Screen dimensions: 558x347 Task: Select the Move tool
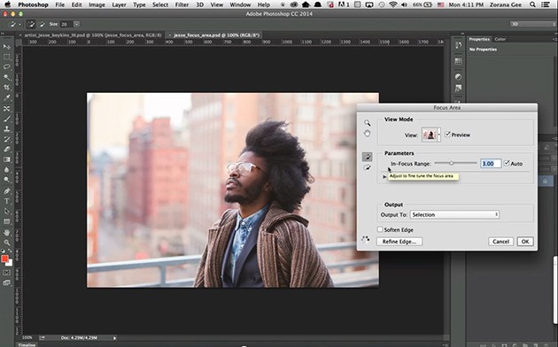click(7, 47)
